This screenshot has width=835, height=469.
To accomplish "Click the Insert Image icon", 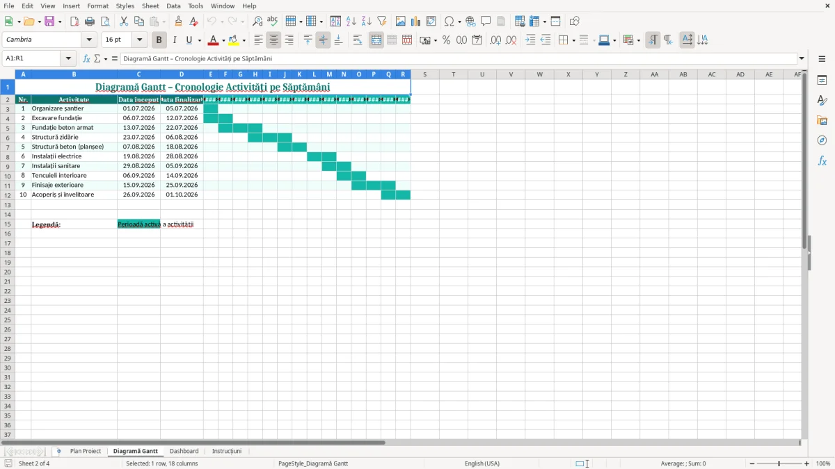I will coord(401,22).
